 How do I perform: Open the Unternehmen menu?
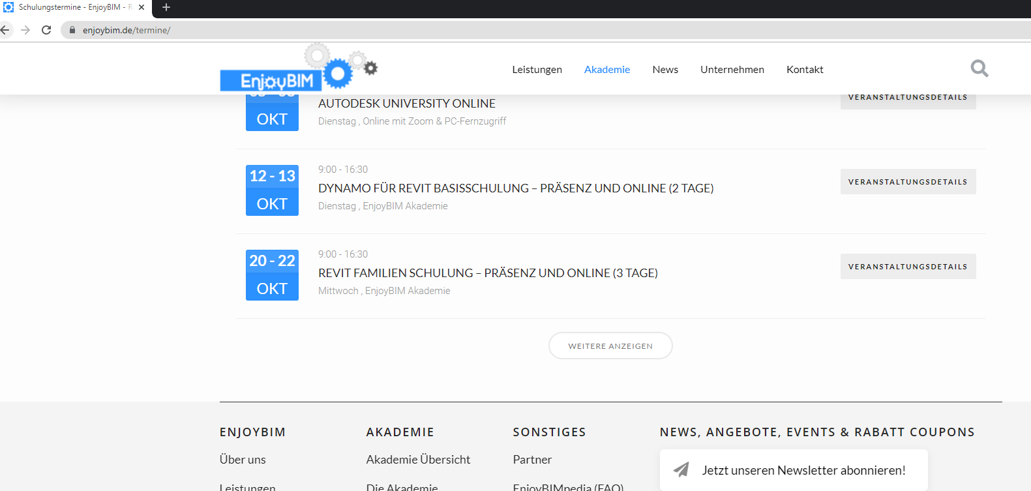tap(732, 70)
